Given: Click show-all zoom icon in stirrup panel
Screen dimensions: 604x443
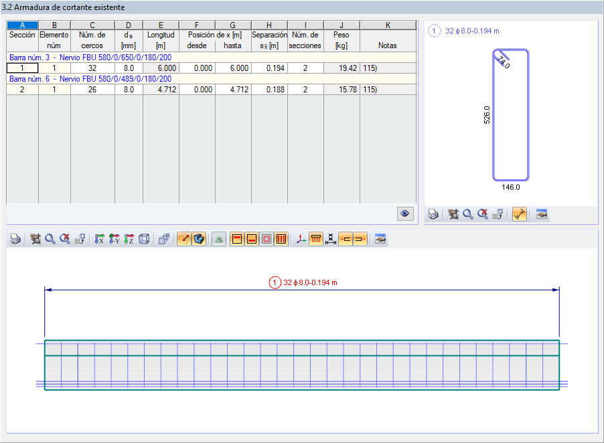Looking at the screenshot, I should click(483, 214).
